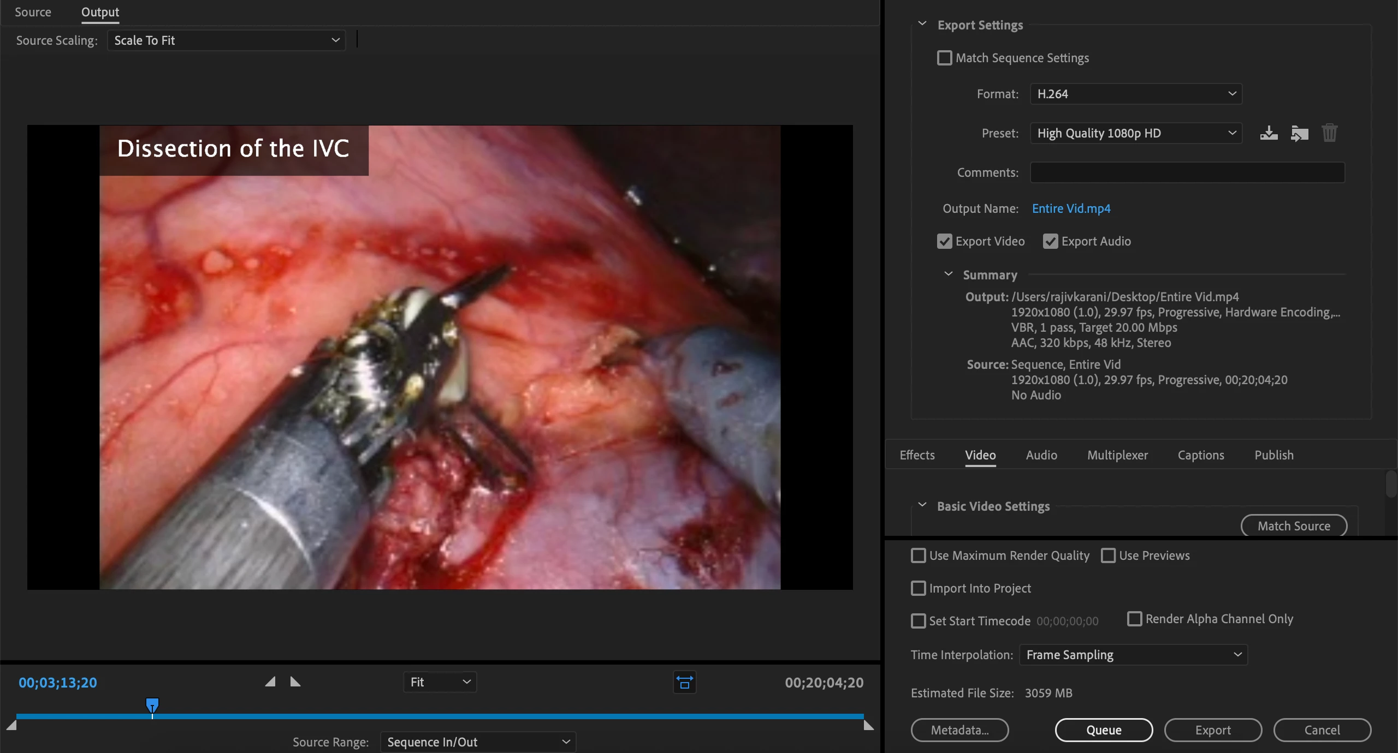Toggle the aspect ratio correction icon

coord(684,682)
